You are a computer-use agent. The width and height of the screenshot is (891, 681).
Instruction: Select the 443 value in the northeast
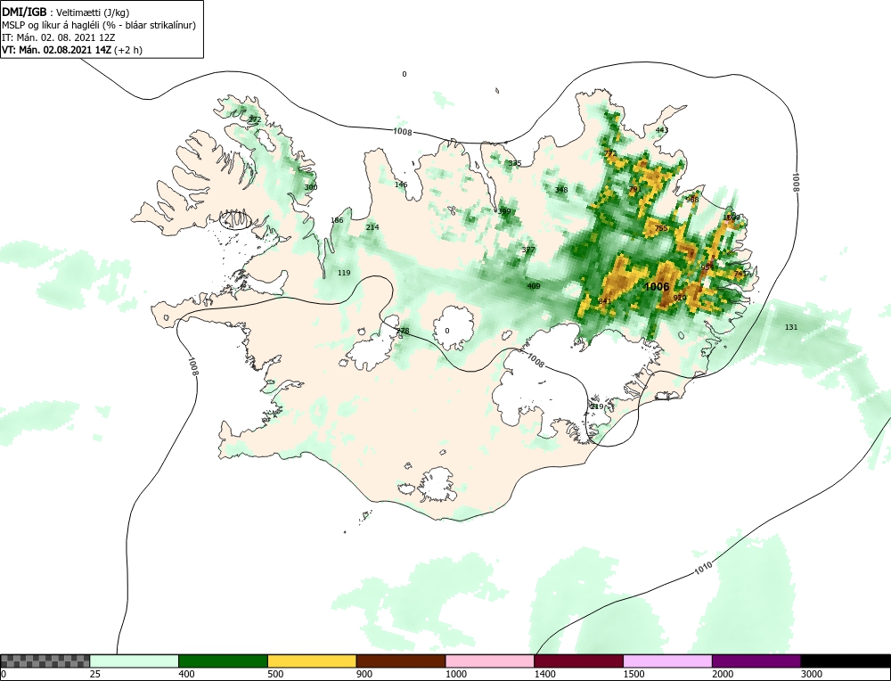click(662, 130)
